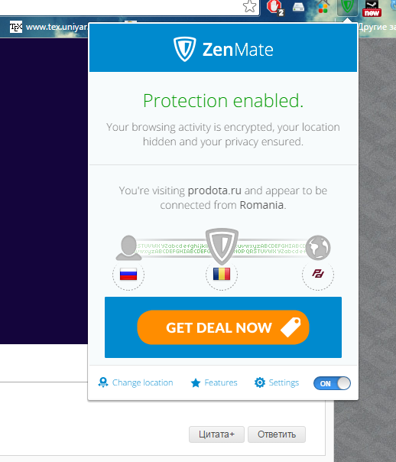The image size is (396, 462).
Task: Click the AdBlock stop-hand extension icon
Action: 275,8
